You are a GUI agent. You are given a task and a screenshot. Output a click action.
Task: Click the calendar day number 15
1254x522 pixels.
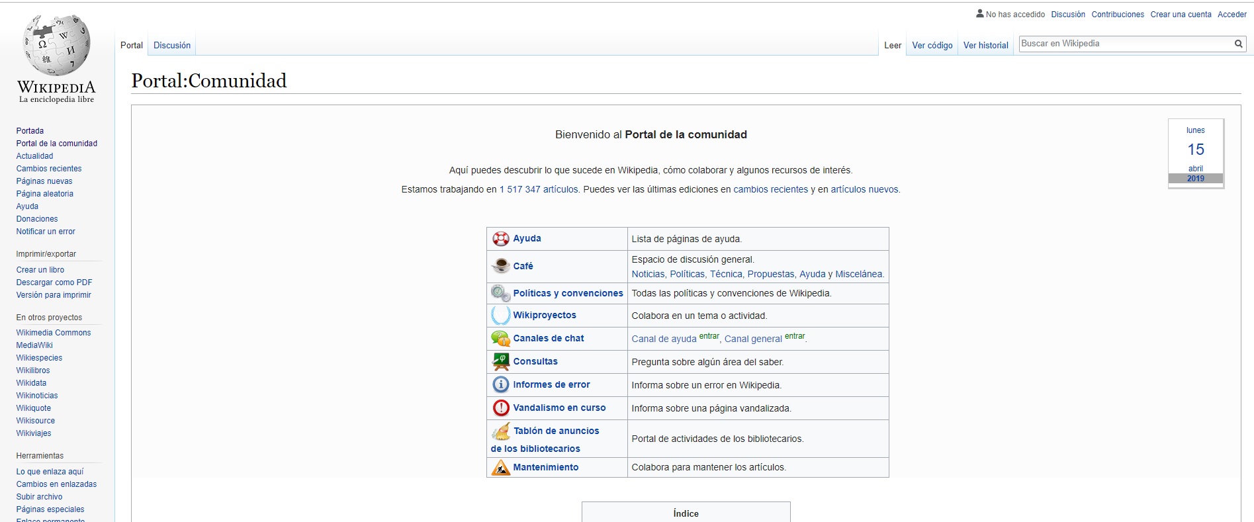coord(1196,150)
